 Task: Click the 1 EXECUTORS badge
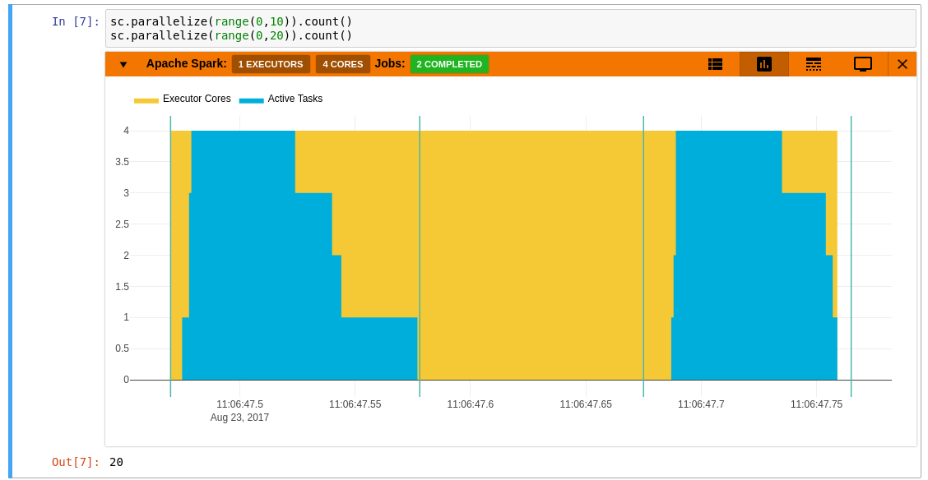coord(271,64)
